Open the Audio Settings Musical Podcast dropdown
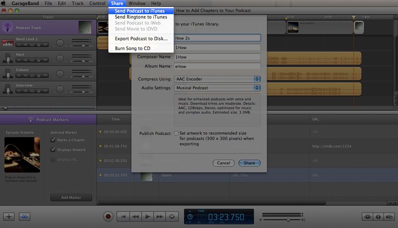 217,87
